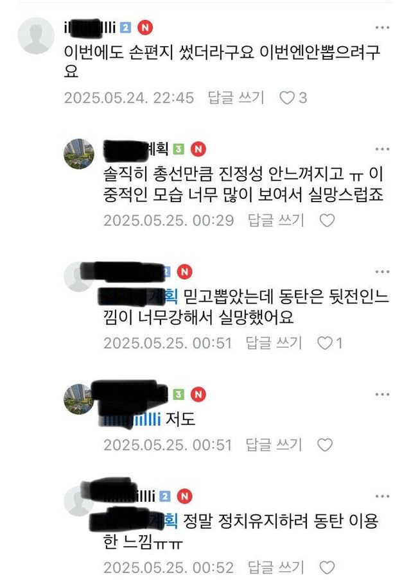Click the green level 3 badge on 00:29 comment

click(x=179, y=150)
